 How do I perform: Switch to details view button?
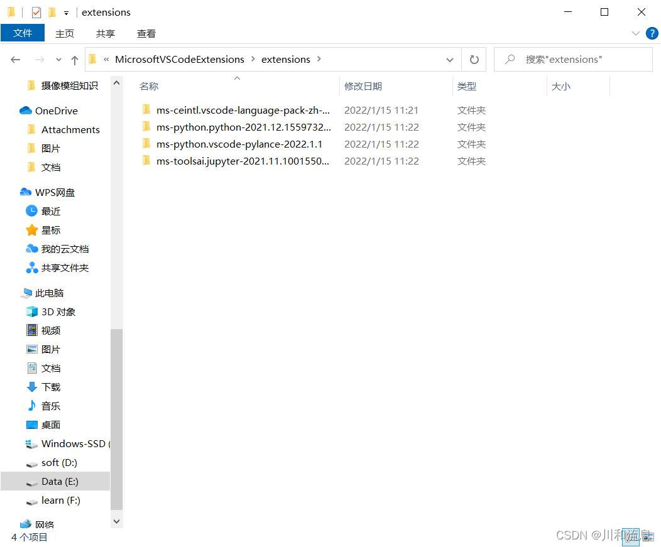click(631, 536)
